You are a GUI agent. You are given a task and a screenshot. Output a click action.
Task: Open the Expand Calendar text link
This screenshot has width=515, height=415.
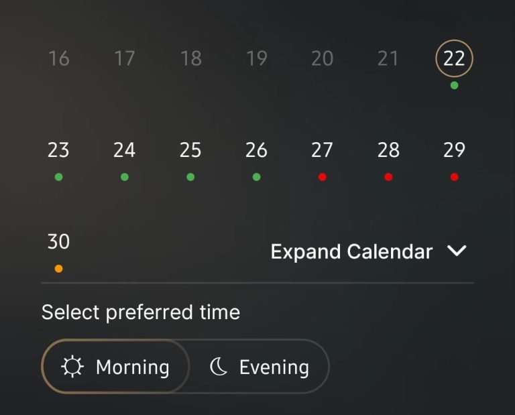351,252
